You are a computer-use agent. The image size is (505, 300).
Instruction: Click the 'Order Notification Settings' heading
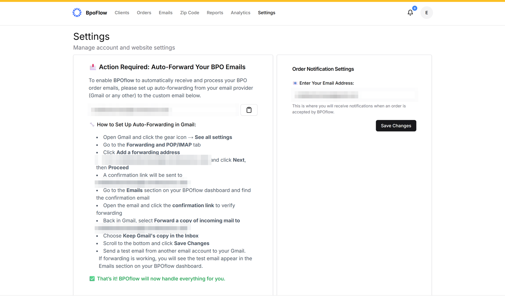(x=323, y=69)
